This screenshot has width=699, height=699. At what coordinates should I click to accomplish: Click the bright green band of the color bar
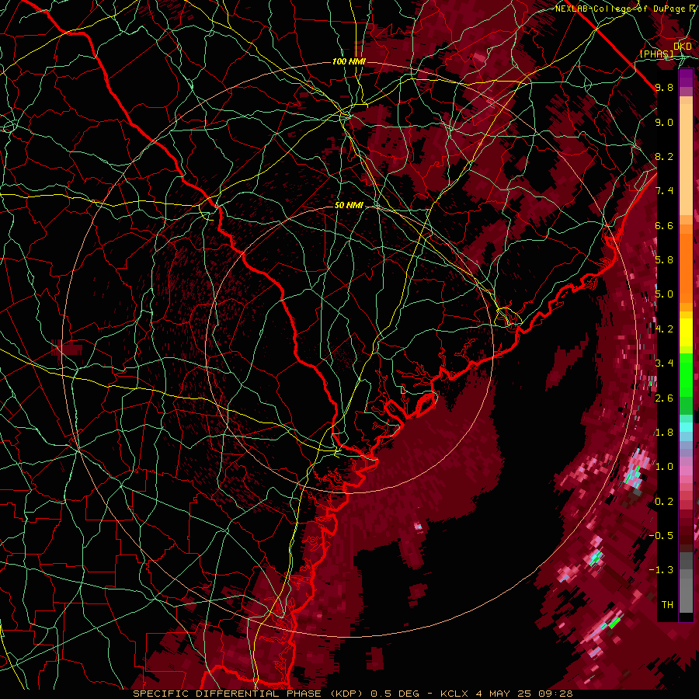(686, 377)
